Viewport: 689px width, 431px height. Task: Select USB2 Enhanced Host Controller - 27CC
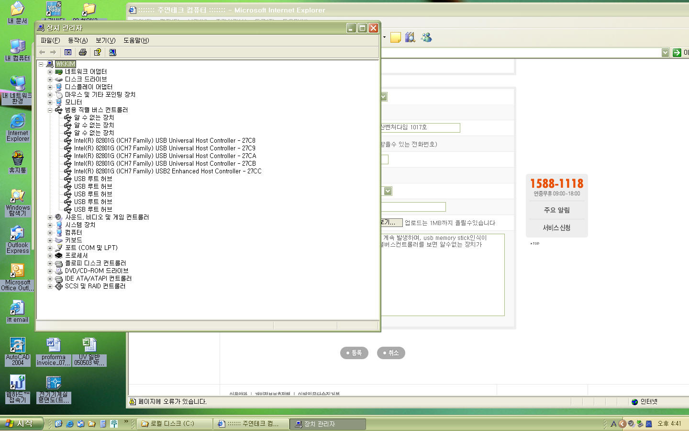coord(167,171)
